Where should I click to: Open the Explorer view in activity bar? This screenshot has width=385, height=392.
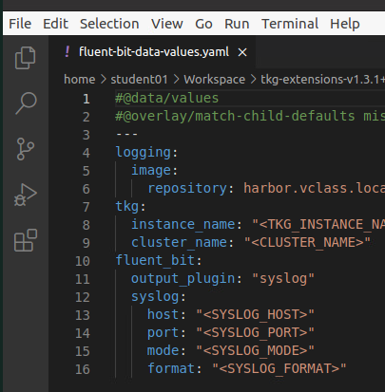click(26, 58)
